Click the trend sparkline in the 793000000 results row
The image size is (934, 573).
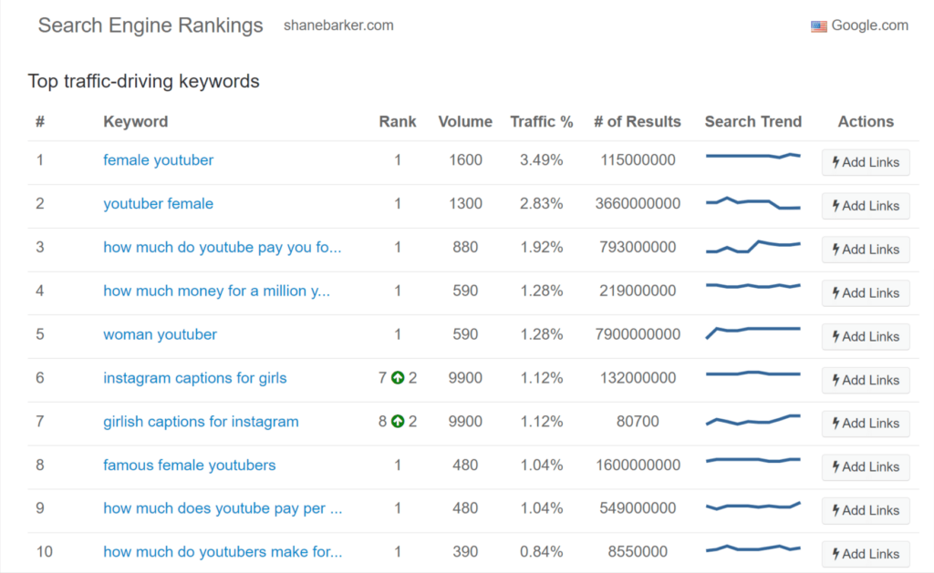click(752, 246)
